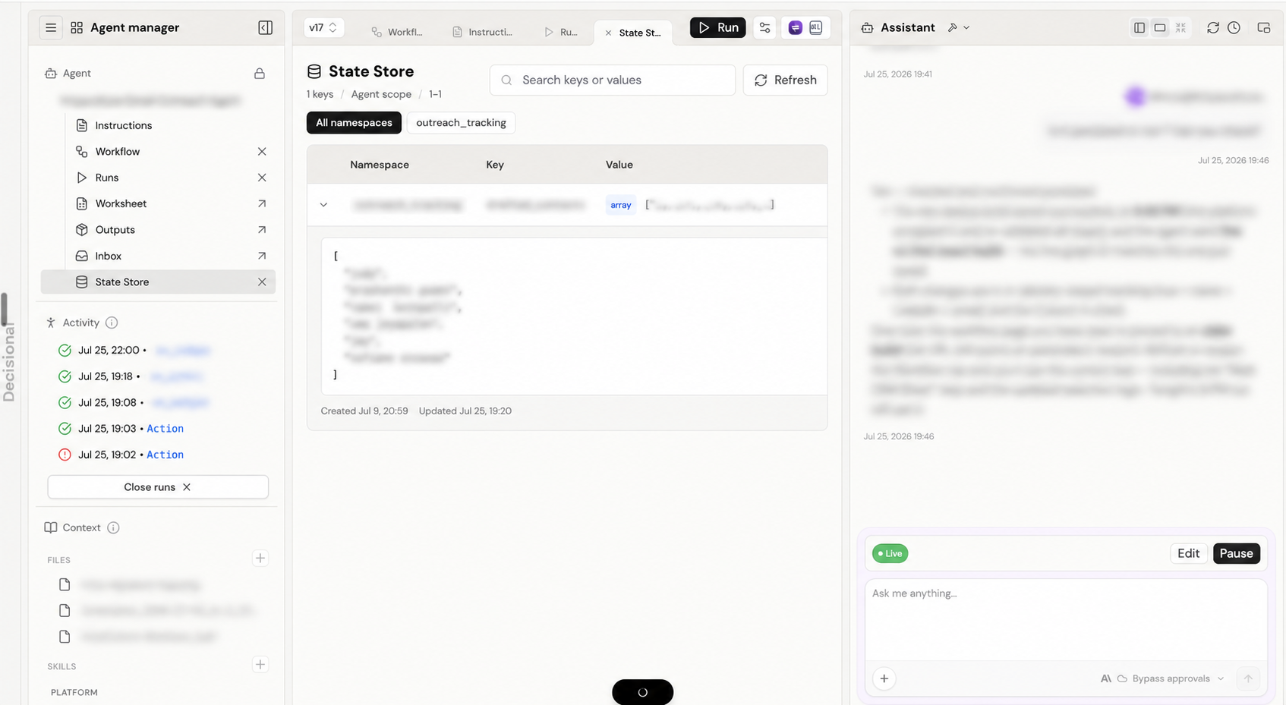Viewport: 1286px width, 705px height.
Task: Click the Key column header
Action: click(495, 165)
